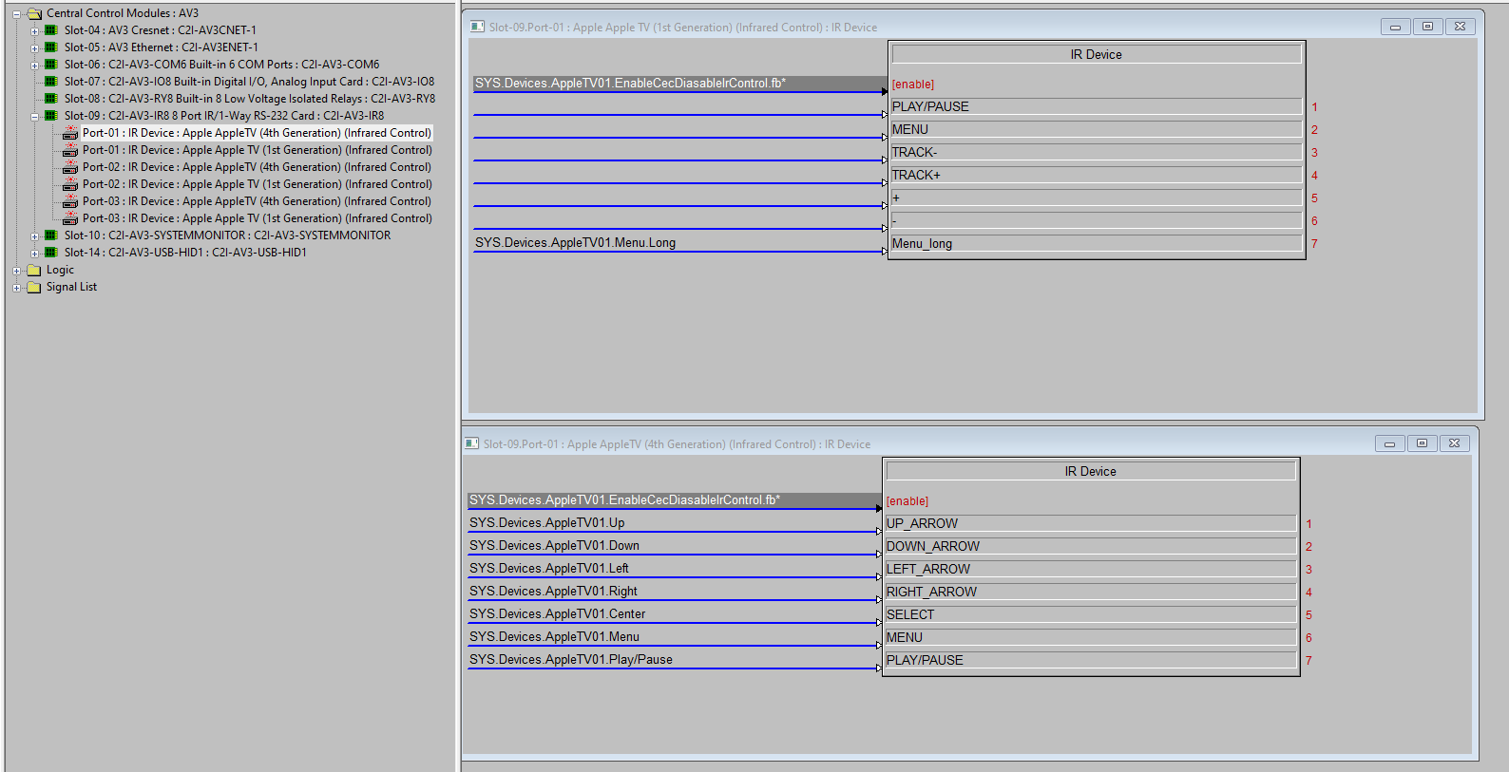The width and height of the screenshot is (1509, 772).
Task: Click the Slot-08 Relays chip icon
Action: [x=51, y=99]
